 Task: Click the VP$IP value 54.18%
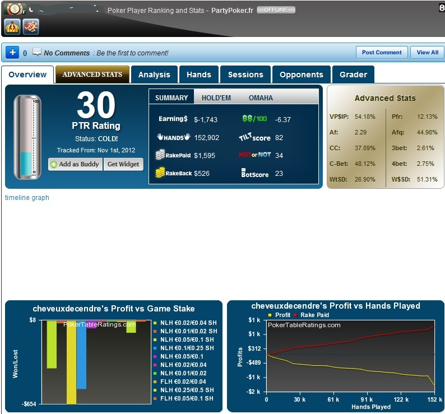pos(365,117)
